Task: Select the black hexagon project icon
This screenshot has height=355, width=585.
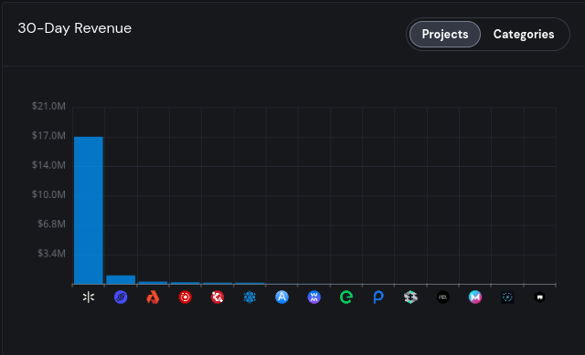Action: point(539,298)
